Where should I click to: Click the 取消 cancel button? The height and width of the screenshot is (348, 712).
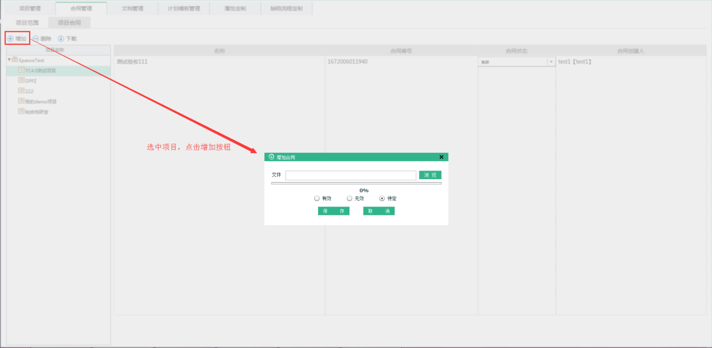click(x=379, y=211)
